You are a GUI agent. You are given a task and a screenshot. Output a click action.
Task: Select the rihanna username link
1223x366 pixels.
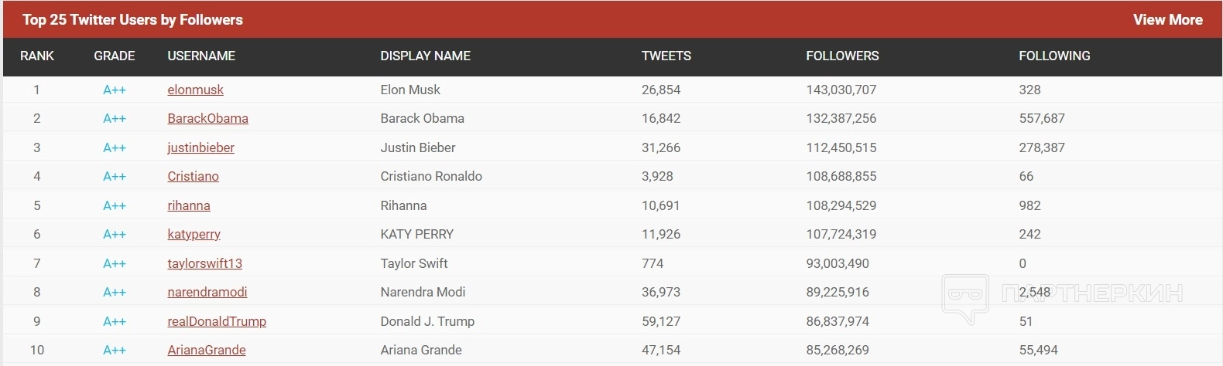tap(189, 205)
